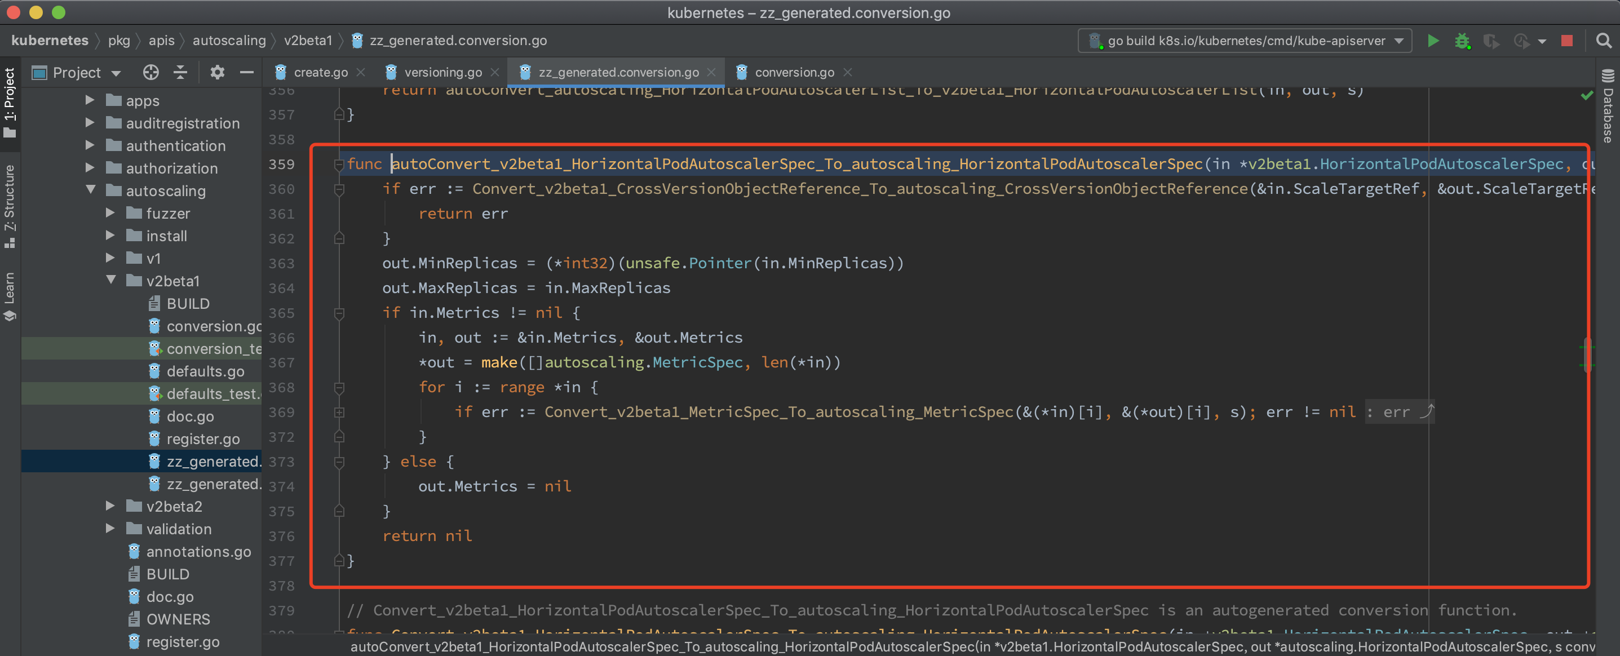Click the red Stop button
The height and width of the screenshot is (656, 1620).
pos(1566,41)
